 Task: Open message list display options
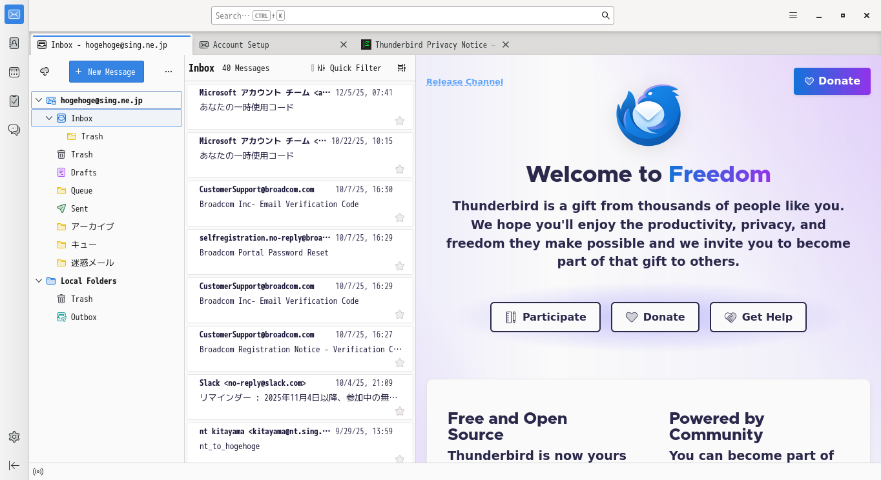point(402,68)
